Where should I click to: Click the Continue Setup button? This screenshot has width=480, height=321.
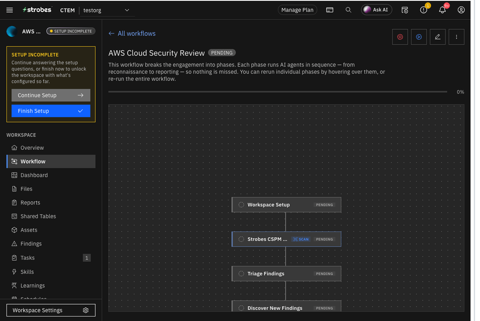pyautogui.click(x=51, y=95)
